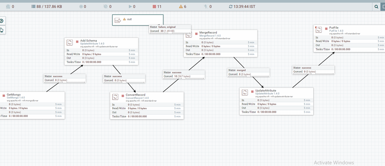385x166 pixels.
Task: Click the ConvertRecord processor icon
Action: 116,97
